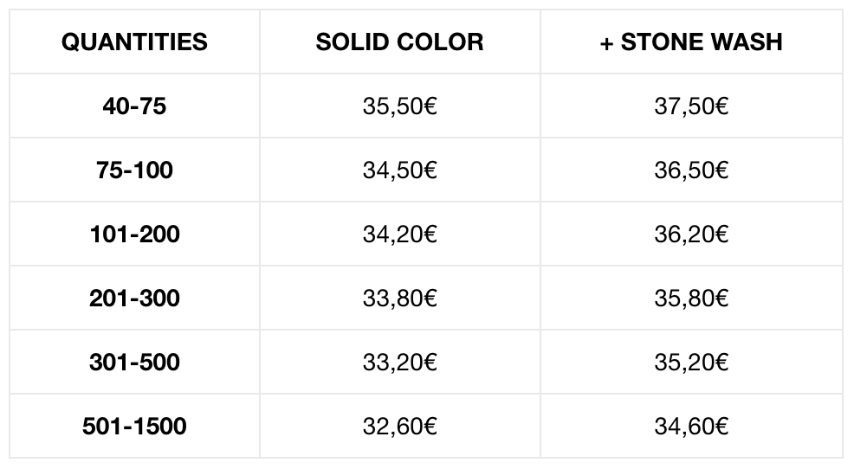Screen dimensions: 854x469
Task: Select the 33,20€ price cell
Action: click(x=400, y=363)
